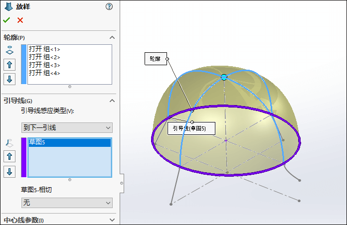The height and width of the screenshot is (225, 347).
Task: Move guide curve up with the arrow
Action: [x=9, y=156]
